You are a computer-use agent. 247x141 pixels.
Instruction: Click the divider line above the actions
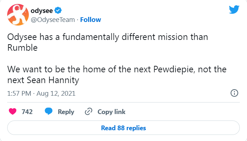click(123, 102)
